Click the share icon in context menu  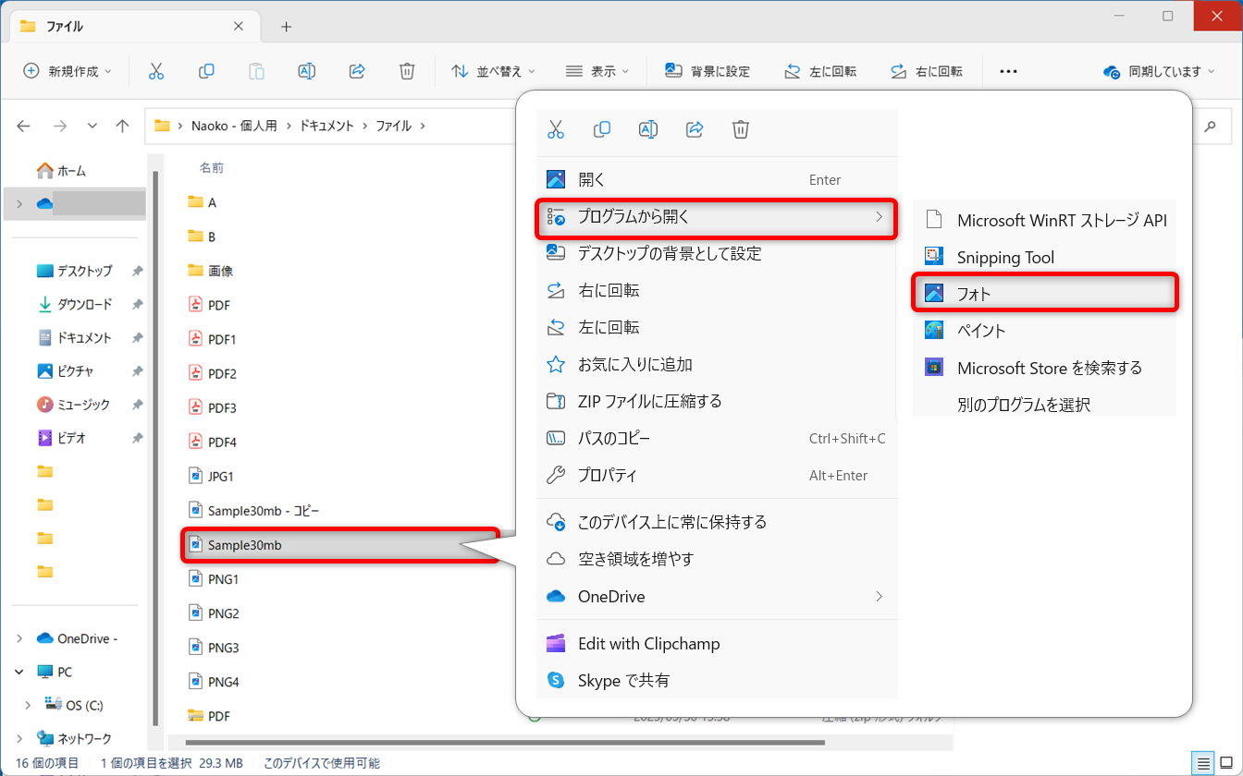pyautogui.click(x=695, y=129)
